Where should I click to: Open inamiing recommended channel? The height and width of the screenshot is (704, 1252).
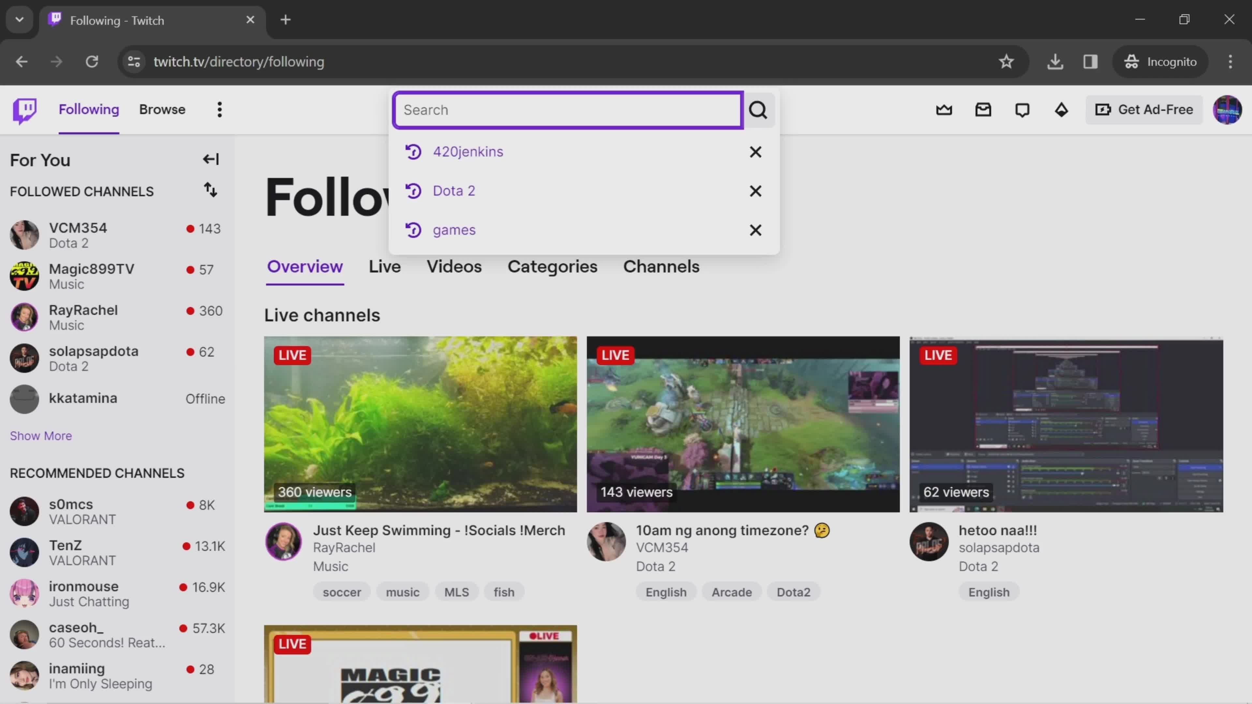(x=117, y=675)
